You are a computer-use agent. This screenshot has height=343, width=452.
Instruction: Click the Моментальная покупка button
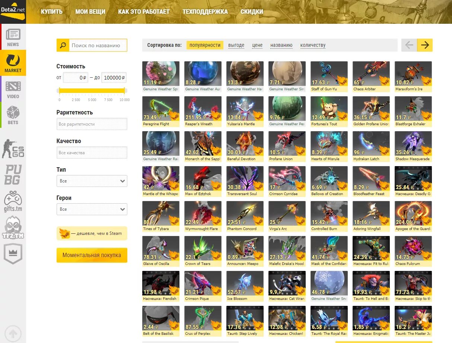pos(92,255)
